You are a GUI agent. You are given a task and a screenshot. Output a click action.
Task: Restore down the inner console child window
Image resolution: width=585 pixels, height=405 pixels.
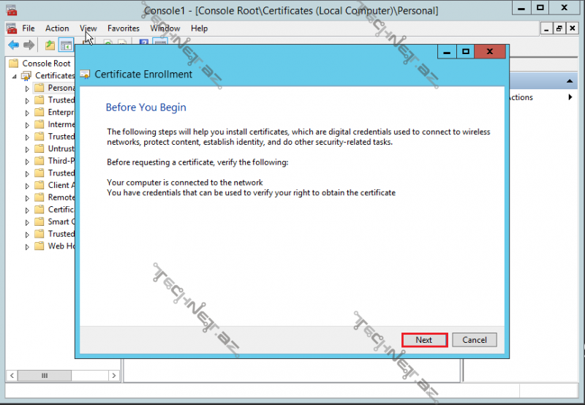coord(559,29)
